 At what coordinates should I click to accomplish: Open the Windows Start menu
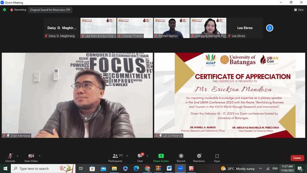point(5,169)
